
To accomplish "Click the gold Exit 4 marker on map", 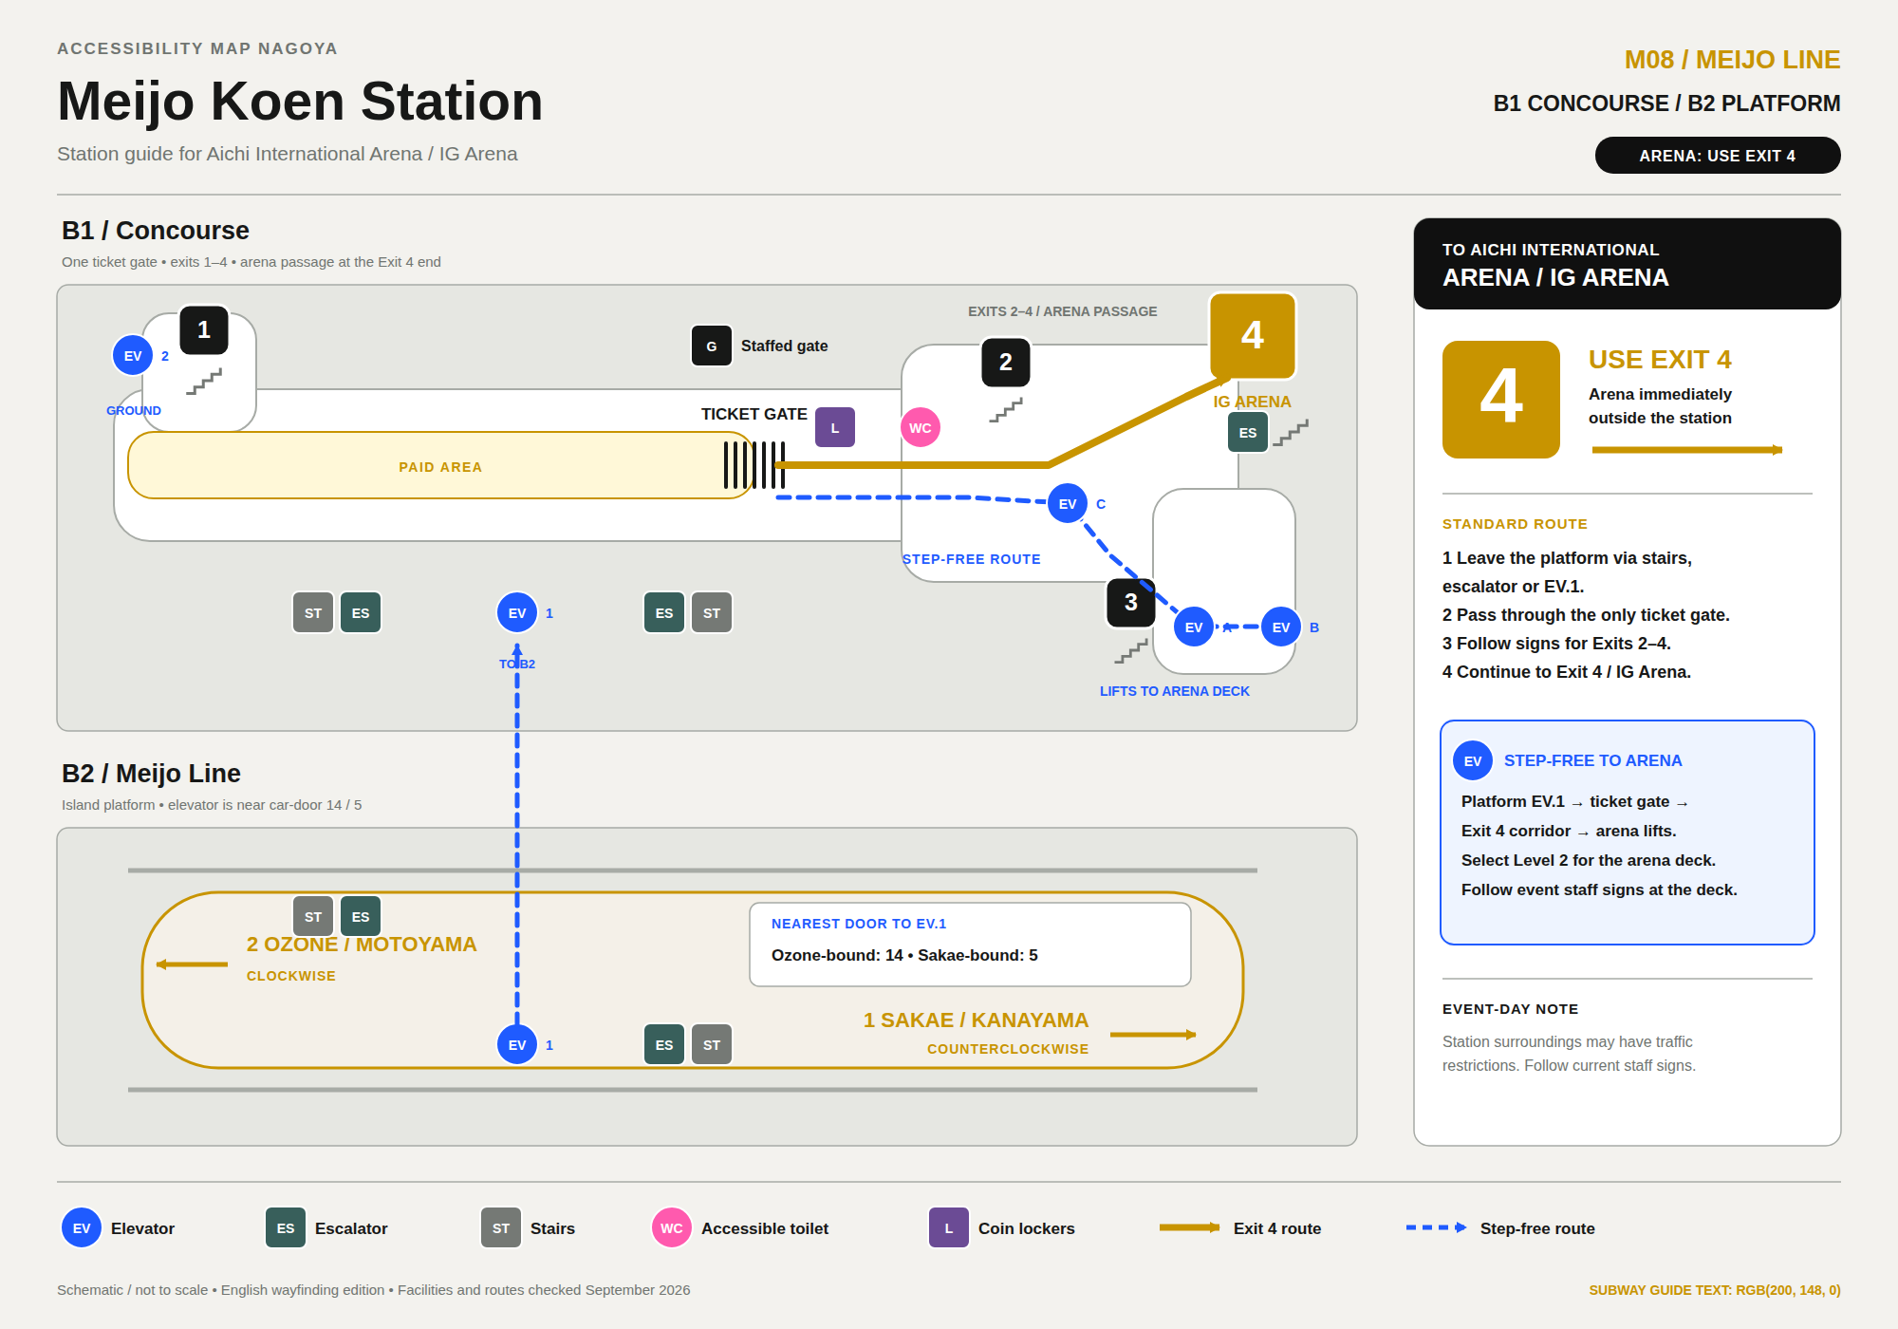I will [1253, 336].
